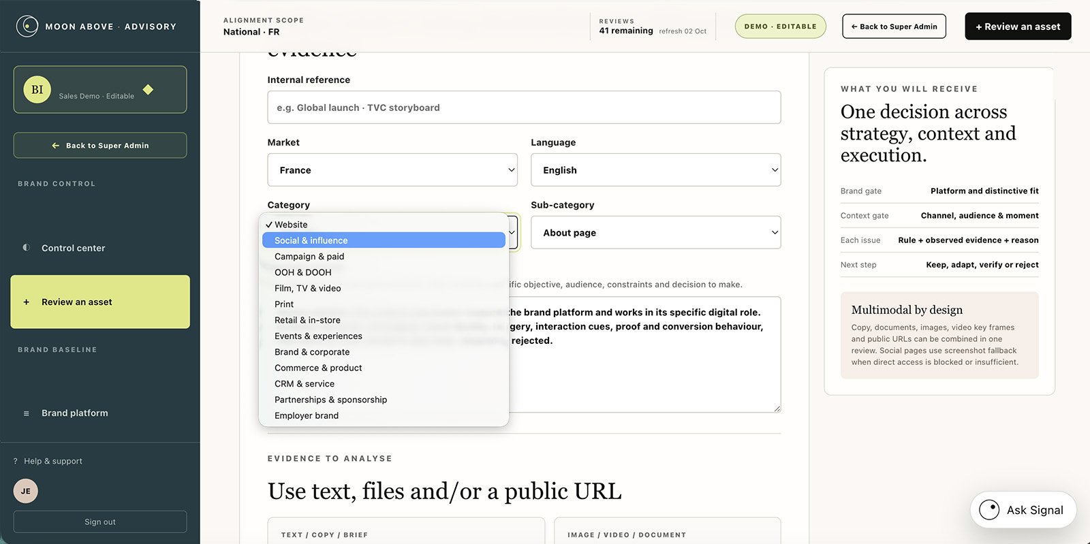Click the Sign out button
Image resolution: width=1090 pixels, height=544 pixels.
[x=100, y=522]
